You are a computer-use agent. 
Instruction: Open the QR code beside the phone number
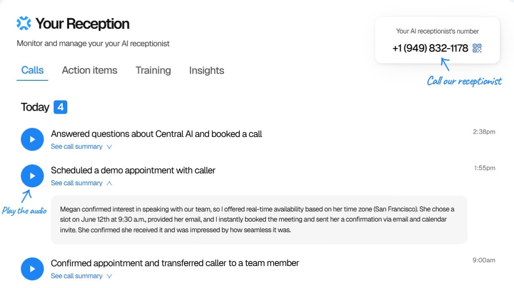pos(477,48)
